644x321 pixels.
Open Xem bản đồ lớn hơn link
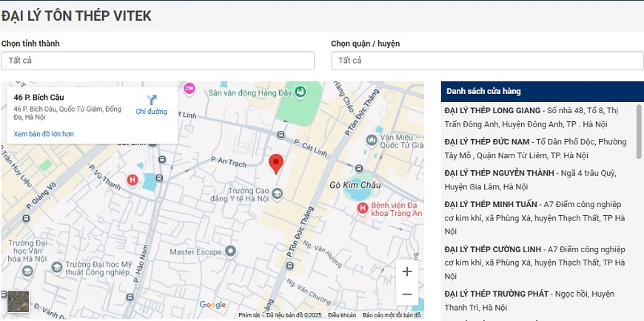(x=44, y=134)
